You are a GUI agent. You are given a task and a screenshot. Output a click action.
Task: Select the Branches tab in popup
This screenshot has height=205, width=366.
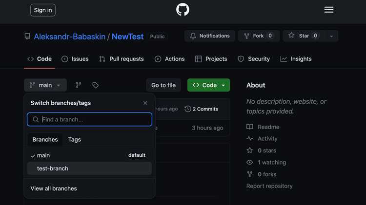pos(45,140)
